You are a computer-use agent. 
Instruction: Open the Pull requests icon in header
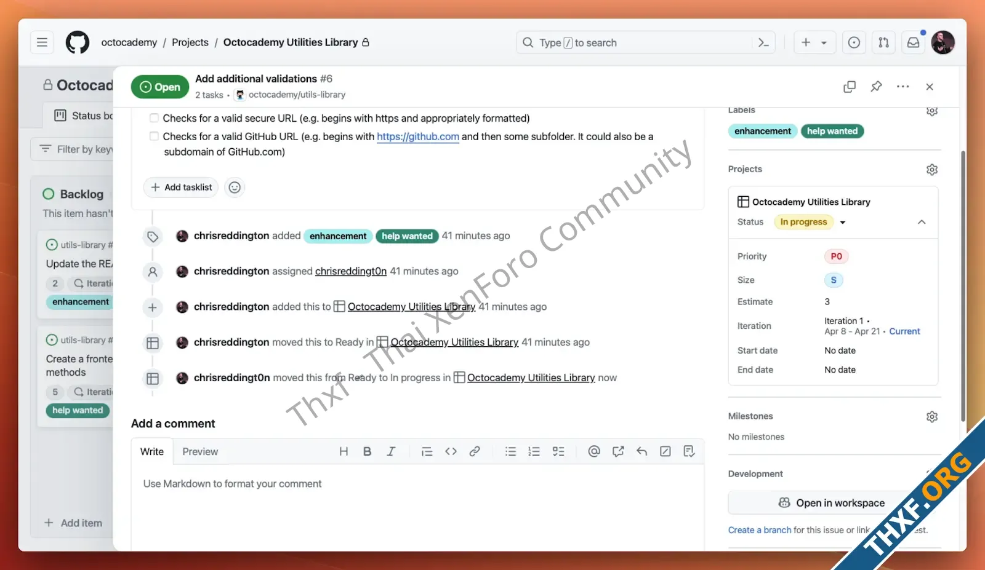coord(883,42)
